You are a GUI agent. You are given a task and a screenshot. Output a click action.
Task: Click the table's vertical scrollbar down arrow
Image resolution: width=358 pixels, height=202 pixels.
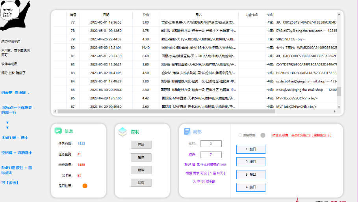pos(339,106)
